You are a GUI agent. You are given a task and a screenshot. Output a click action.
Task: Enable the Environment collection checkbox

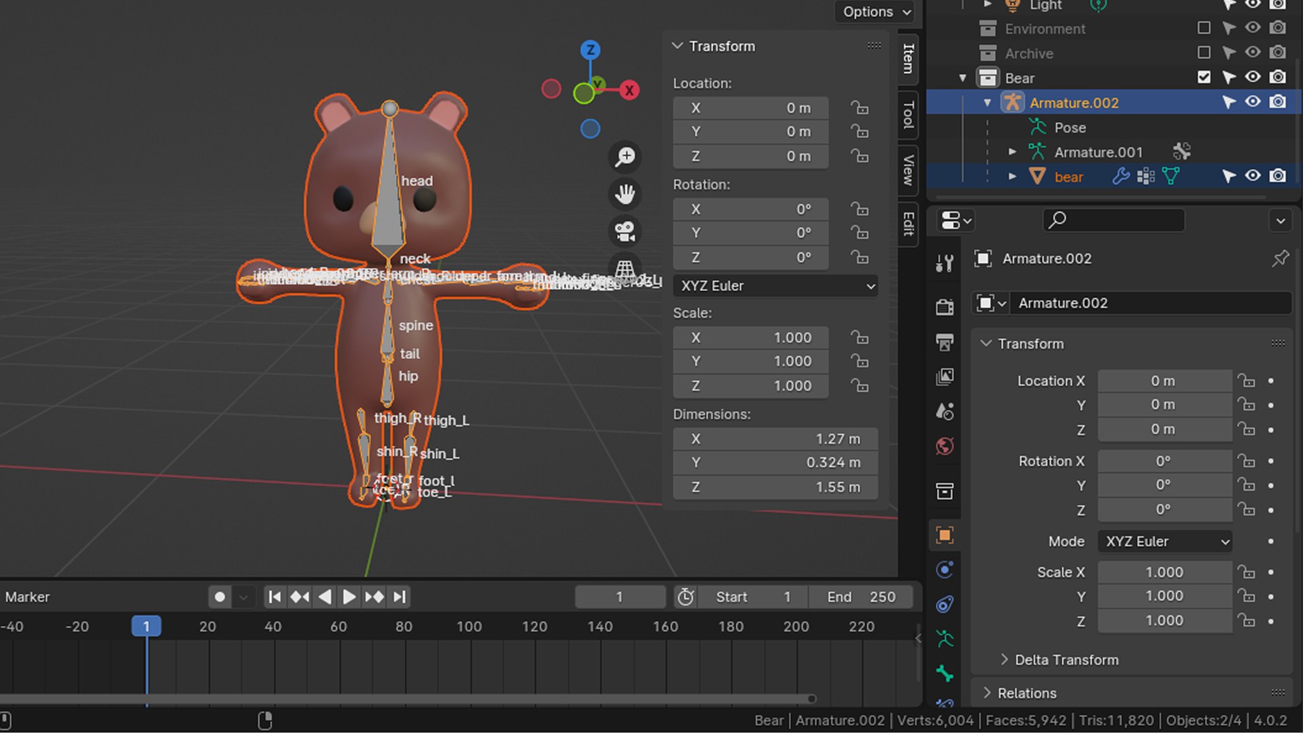1204,28
